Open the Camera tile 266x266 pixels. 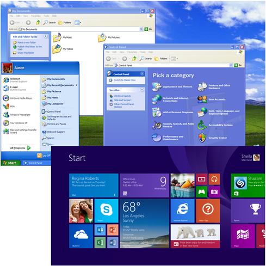point(214,192)
